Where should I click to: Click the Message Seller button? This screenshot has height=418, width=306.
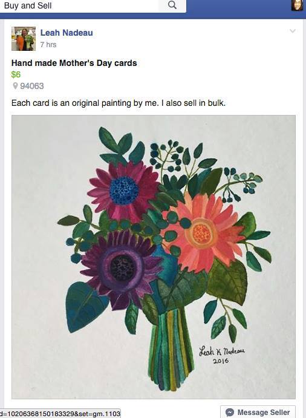click(258, 412)
